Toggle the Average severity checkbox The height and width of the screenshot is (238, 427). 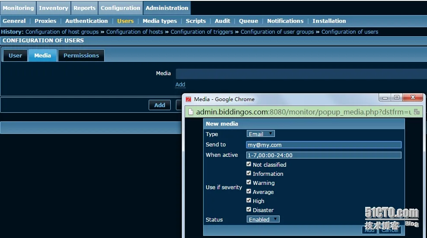pos(249,191)
